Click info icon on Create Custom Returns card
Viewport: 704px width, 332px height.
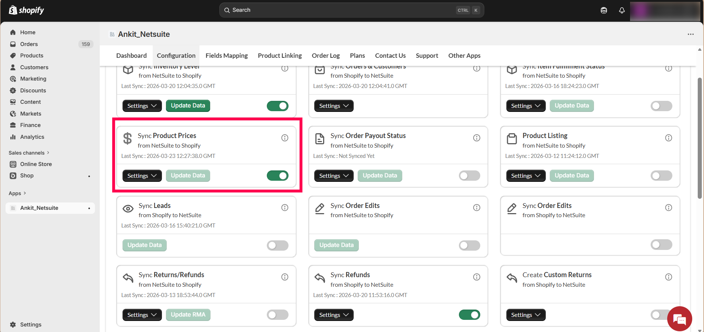[x=668, y=277]
